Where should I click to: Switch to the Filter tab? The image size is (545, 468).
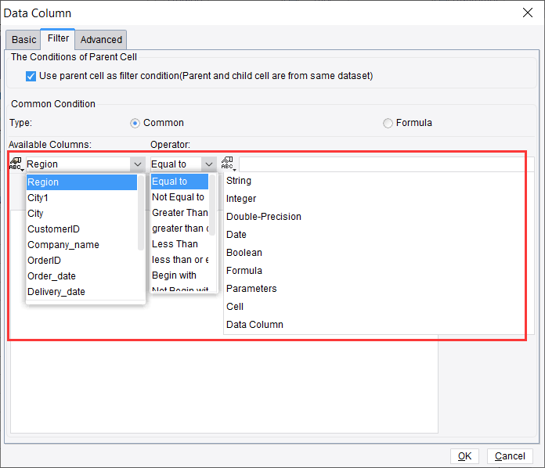tap(58, 38)
